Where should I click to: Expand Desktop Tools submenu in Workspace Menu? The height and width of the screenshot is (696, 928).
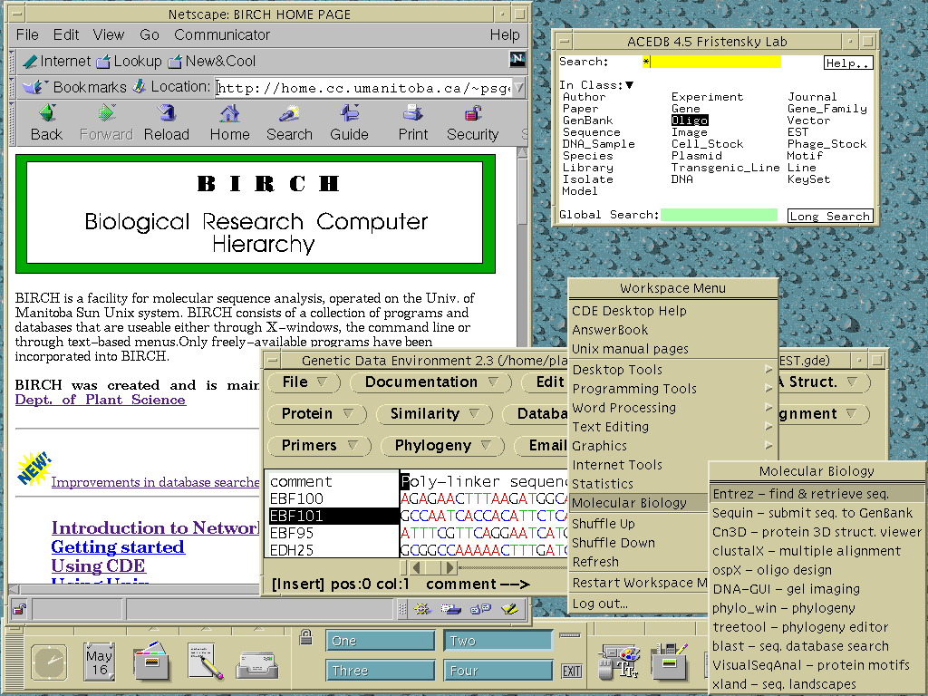(673, 370)
